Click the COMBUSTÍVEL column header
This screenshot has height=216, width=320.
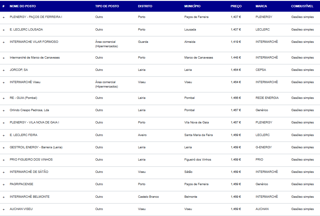point(302,6)
